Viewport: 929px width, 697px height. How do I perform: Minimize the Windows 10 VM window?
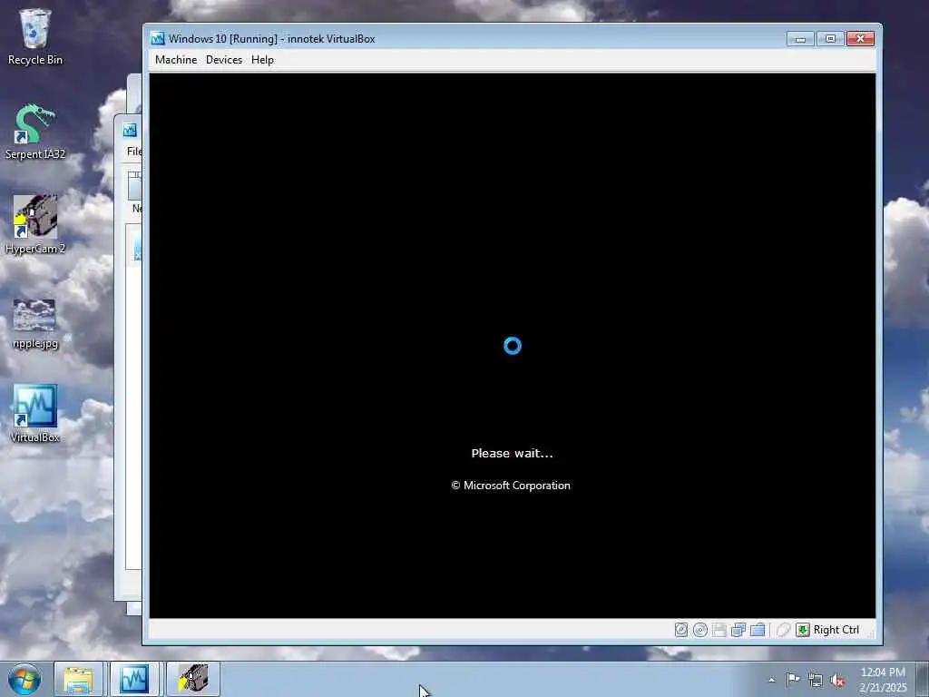[800, 39]
